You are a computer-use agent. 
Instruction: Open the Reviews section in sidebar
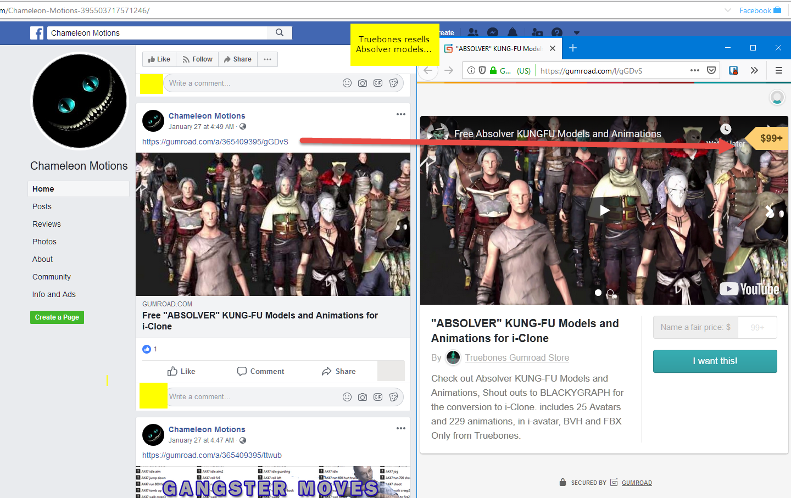pyautogui.click(x=47, y=224)
